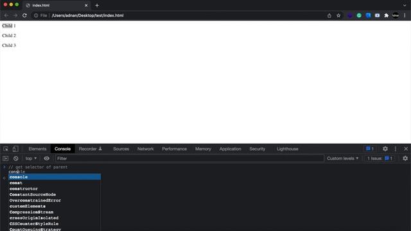Open the DevTools issues counter badge
Viewport: 411px width, 231px height.
[370, 149]
